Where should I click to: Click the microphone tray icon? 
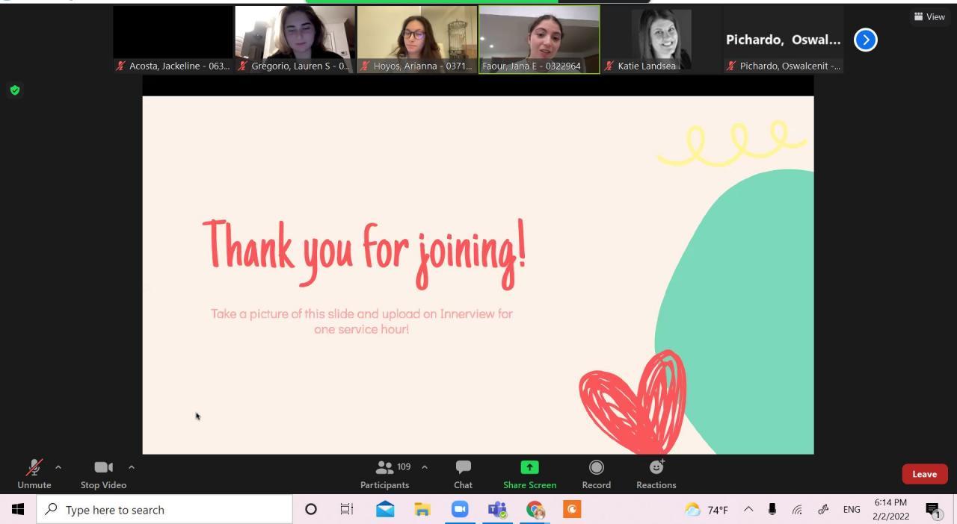[772, 510]
